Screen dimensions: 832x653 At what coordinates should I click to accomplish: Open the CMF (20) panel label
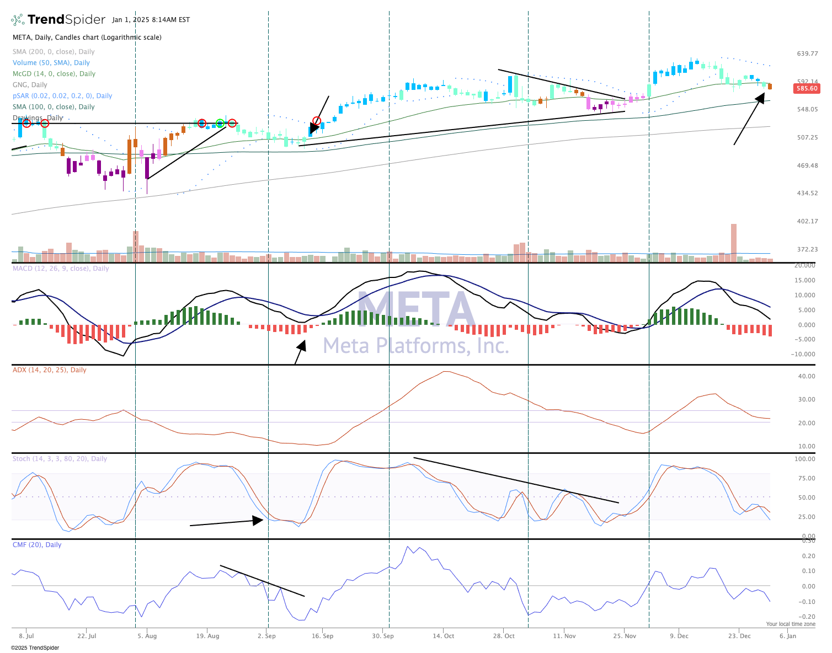pos(37,545)
